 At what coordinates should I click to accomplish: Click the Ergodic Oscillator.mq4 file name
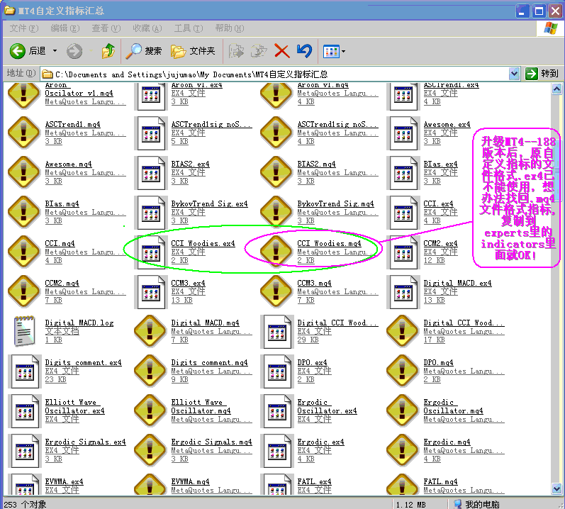(x=453, y=406)
